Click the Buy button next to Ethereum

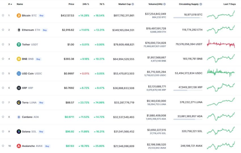[45, 30]
